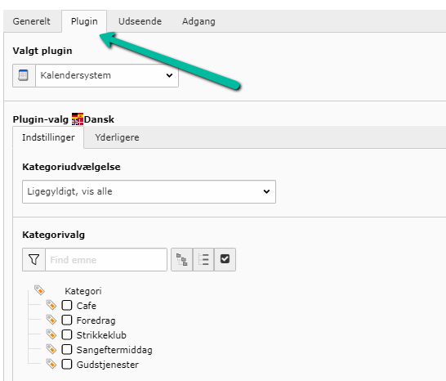Click the tag icon beside Strikkeklub
Screen dimensions: 446x381
pyautogui.click(x=51, y=334)
